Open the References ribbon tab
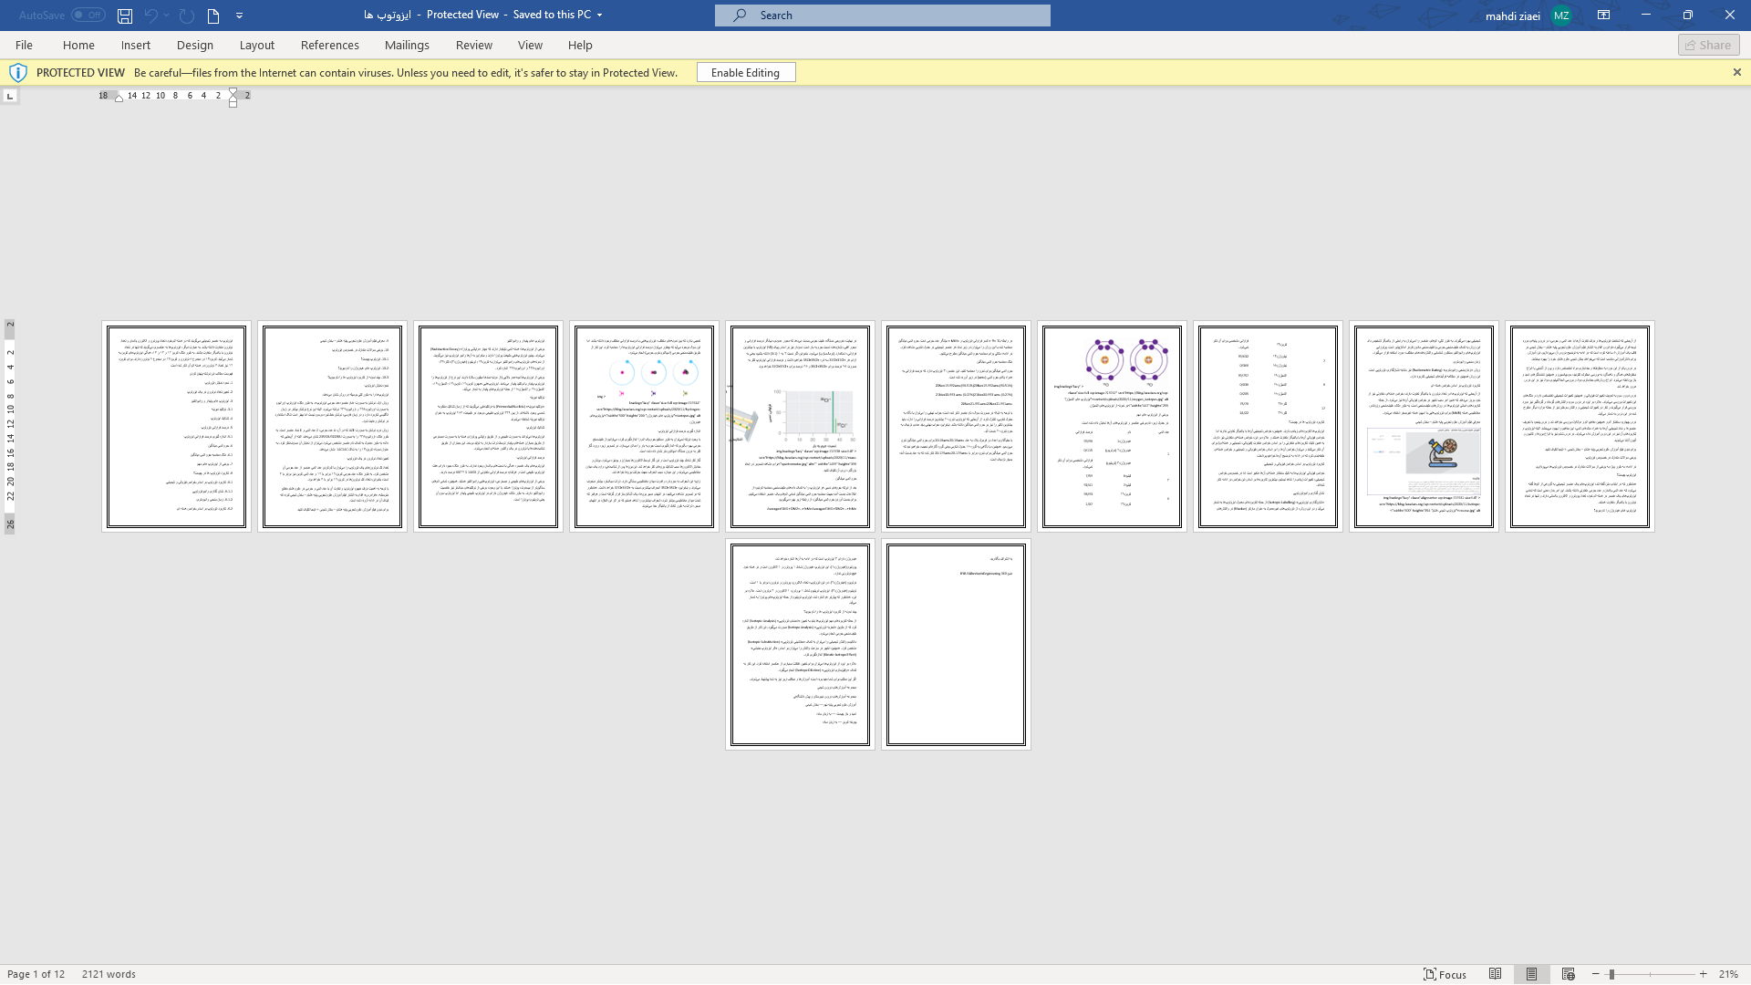This screenshot has height=985, width=1751. pyautogui.click(x=328, y=45)
